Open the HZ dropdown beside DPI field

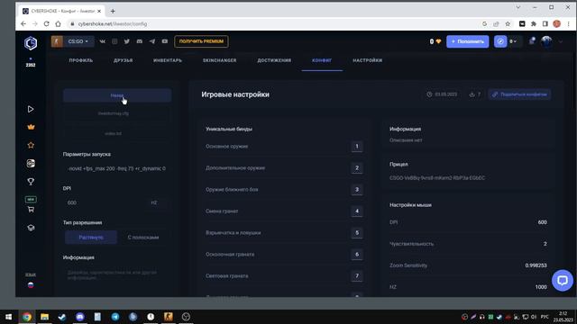(154, 202)
